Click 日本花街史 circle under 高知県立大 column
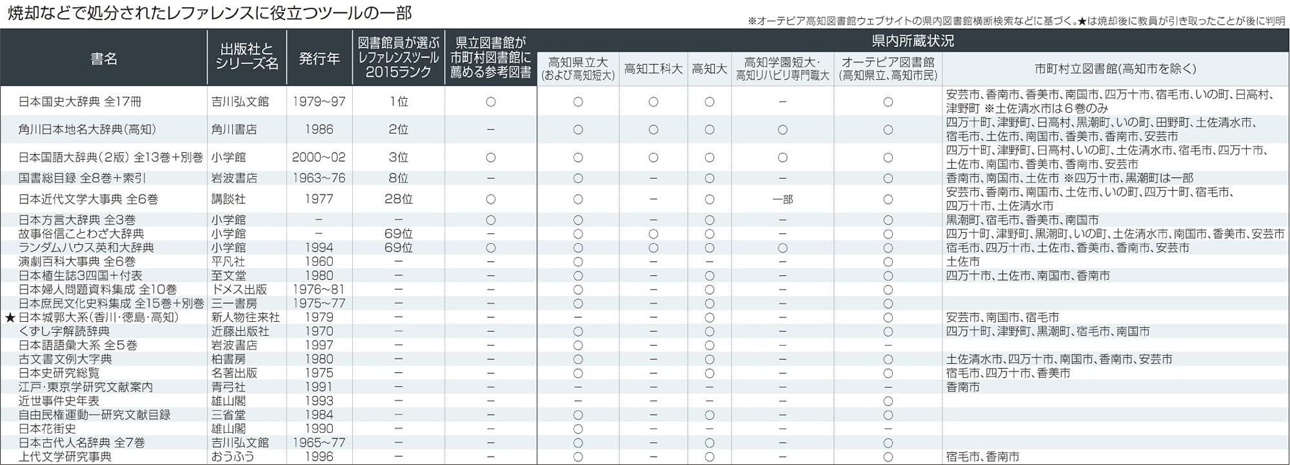Viewport: 1290px width, 465px height. pyautogui.click(x=578, y=429)
